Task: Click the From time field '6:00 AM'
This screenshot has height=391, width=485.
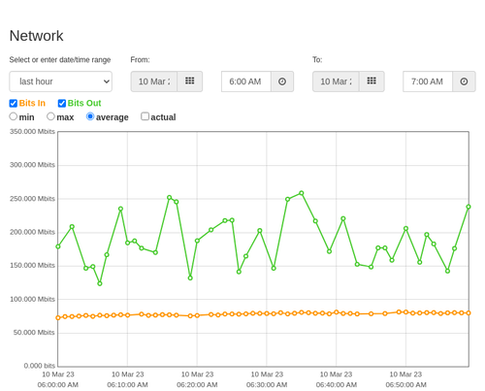Action: click(246, 81)
